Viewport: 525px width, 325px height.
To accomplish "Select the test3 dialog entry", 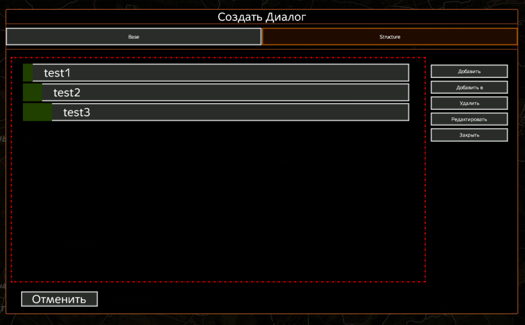I will click(230, 112).
